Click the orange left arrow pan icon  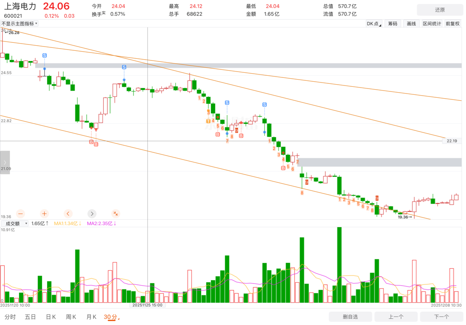68,214
